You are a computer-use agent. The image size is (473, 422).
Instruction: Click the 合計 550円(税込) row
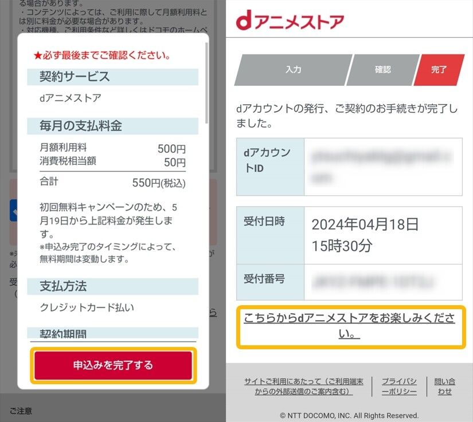(x=112, y=182)
